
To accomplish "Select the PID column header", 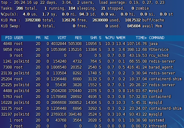I will tap(9, 38).
